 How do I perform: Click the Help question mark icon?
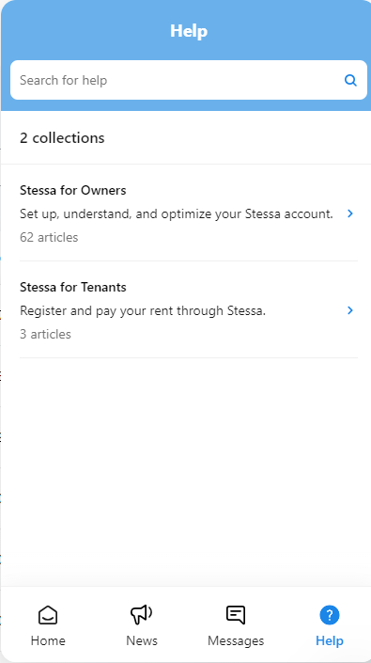[x=330, y=615]
